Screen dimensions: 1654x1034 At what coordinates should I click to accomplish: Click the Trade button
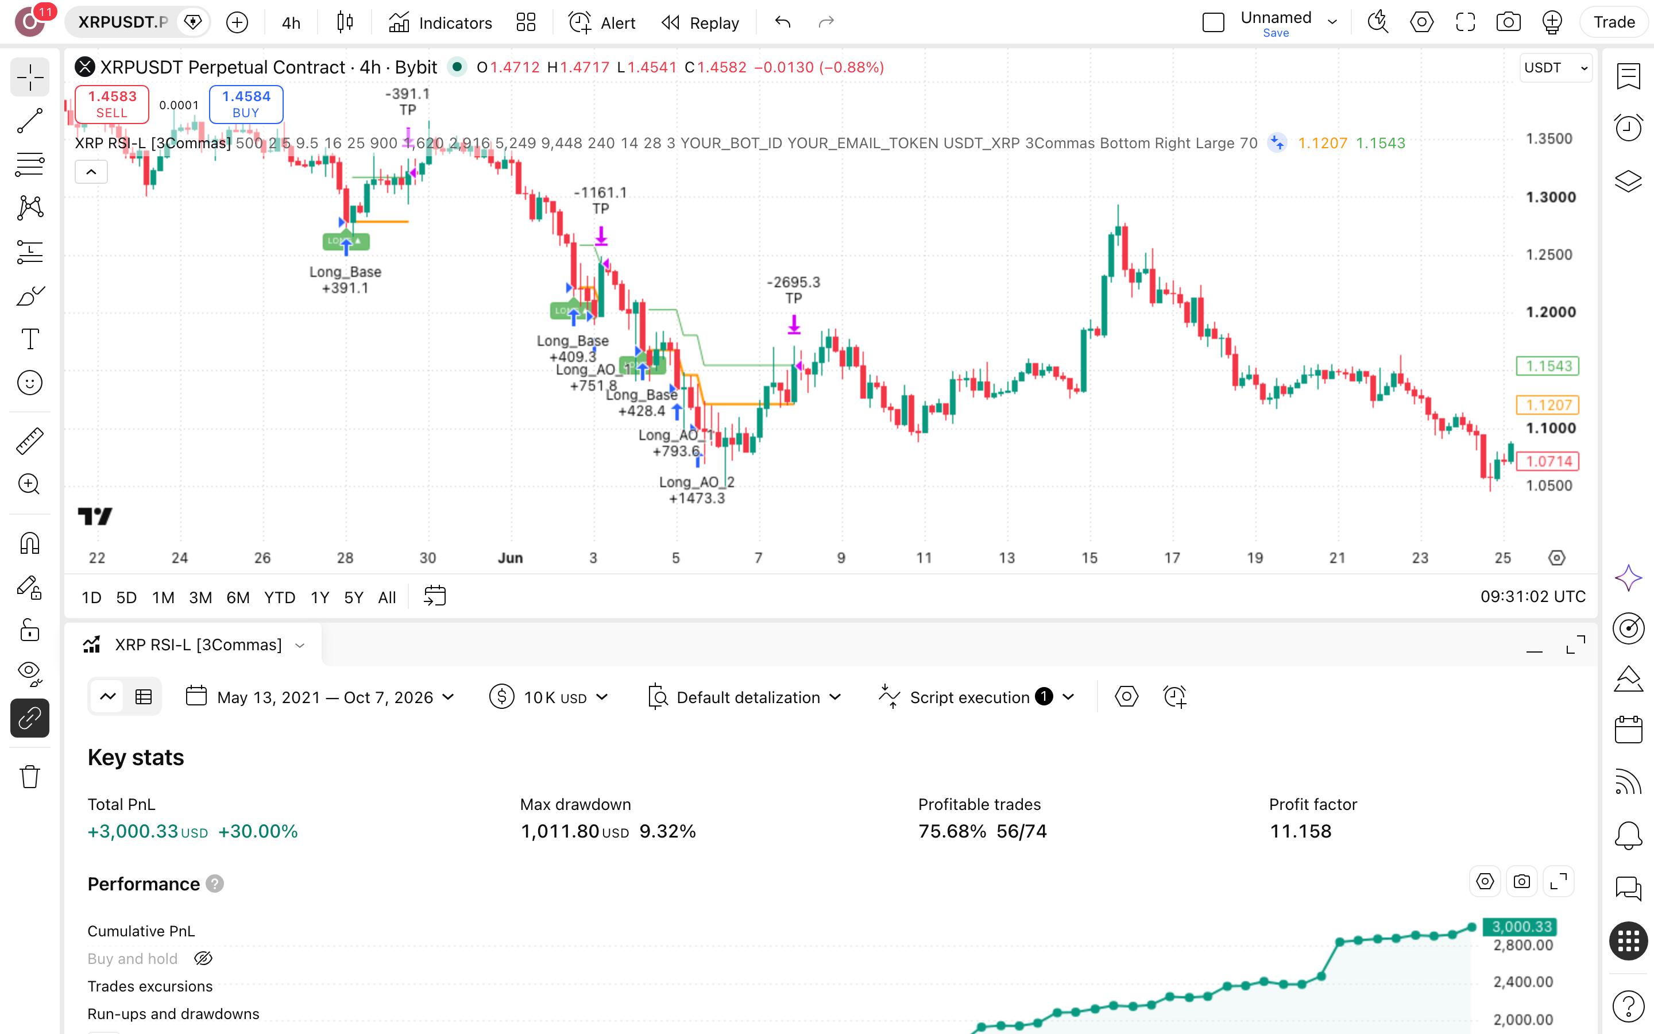[x=1614, y=22]
